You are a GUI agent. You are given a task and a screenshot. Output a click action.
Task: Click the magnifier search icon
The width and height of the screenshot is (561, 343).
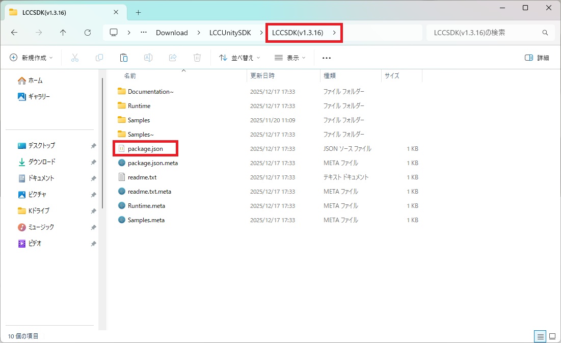545,33
